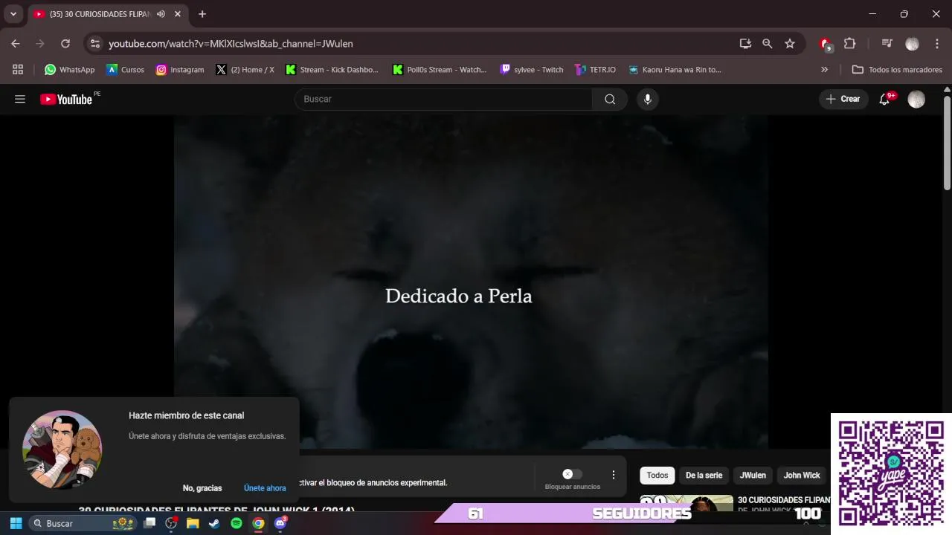
Task: Bookmark this page with the star
Action: pos(790,44)
